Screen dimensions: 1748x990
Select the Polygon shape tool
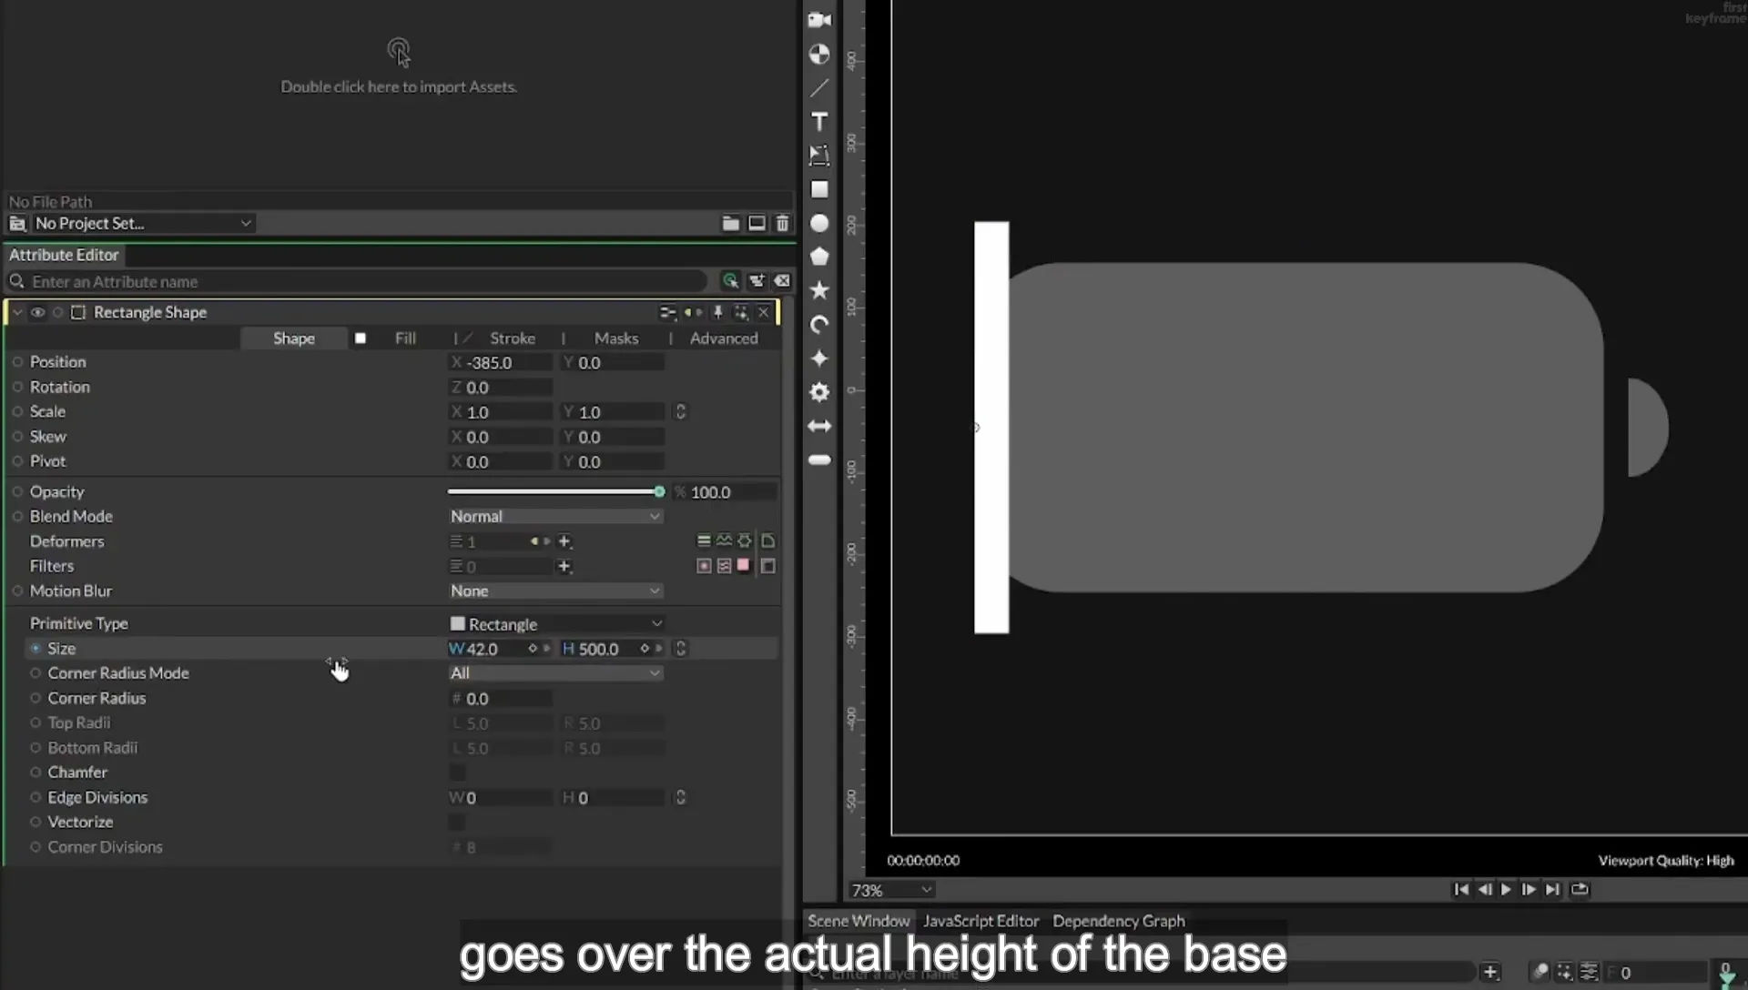[x=819, y=257]
